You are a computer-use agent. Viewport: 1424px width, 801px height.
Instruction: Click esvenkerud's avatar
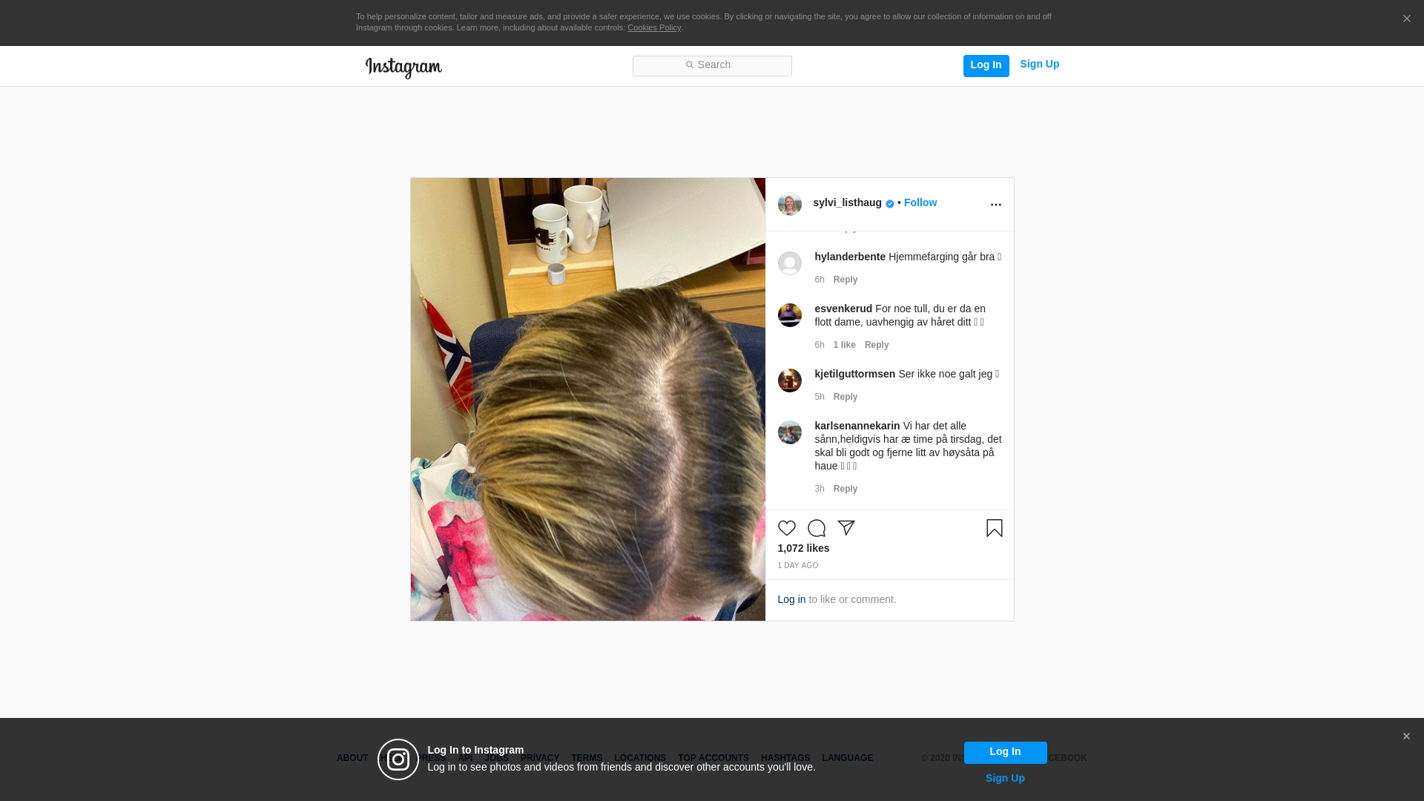click(x=789, y=315)
